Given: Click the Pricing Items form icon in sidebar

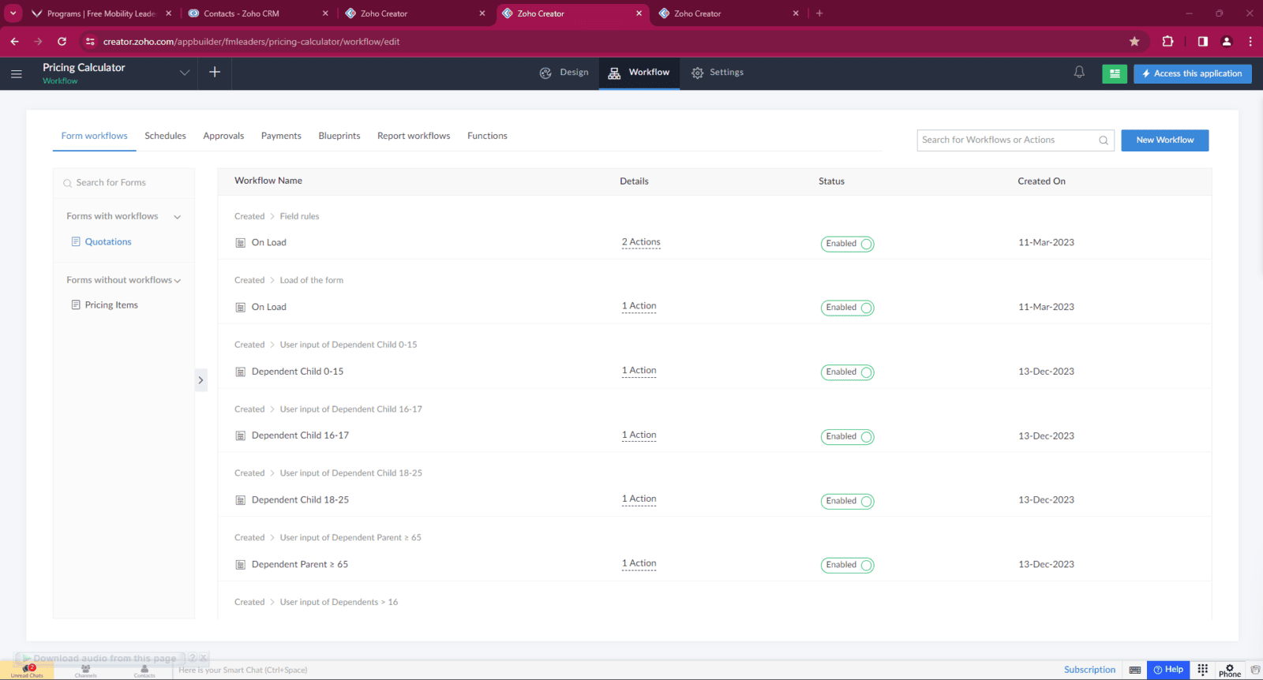Looking at the screenshot, I should [76, 305].
